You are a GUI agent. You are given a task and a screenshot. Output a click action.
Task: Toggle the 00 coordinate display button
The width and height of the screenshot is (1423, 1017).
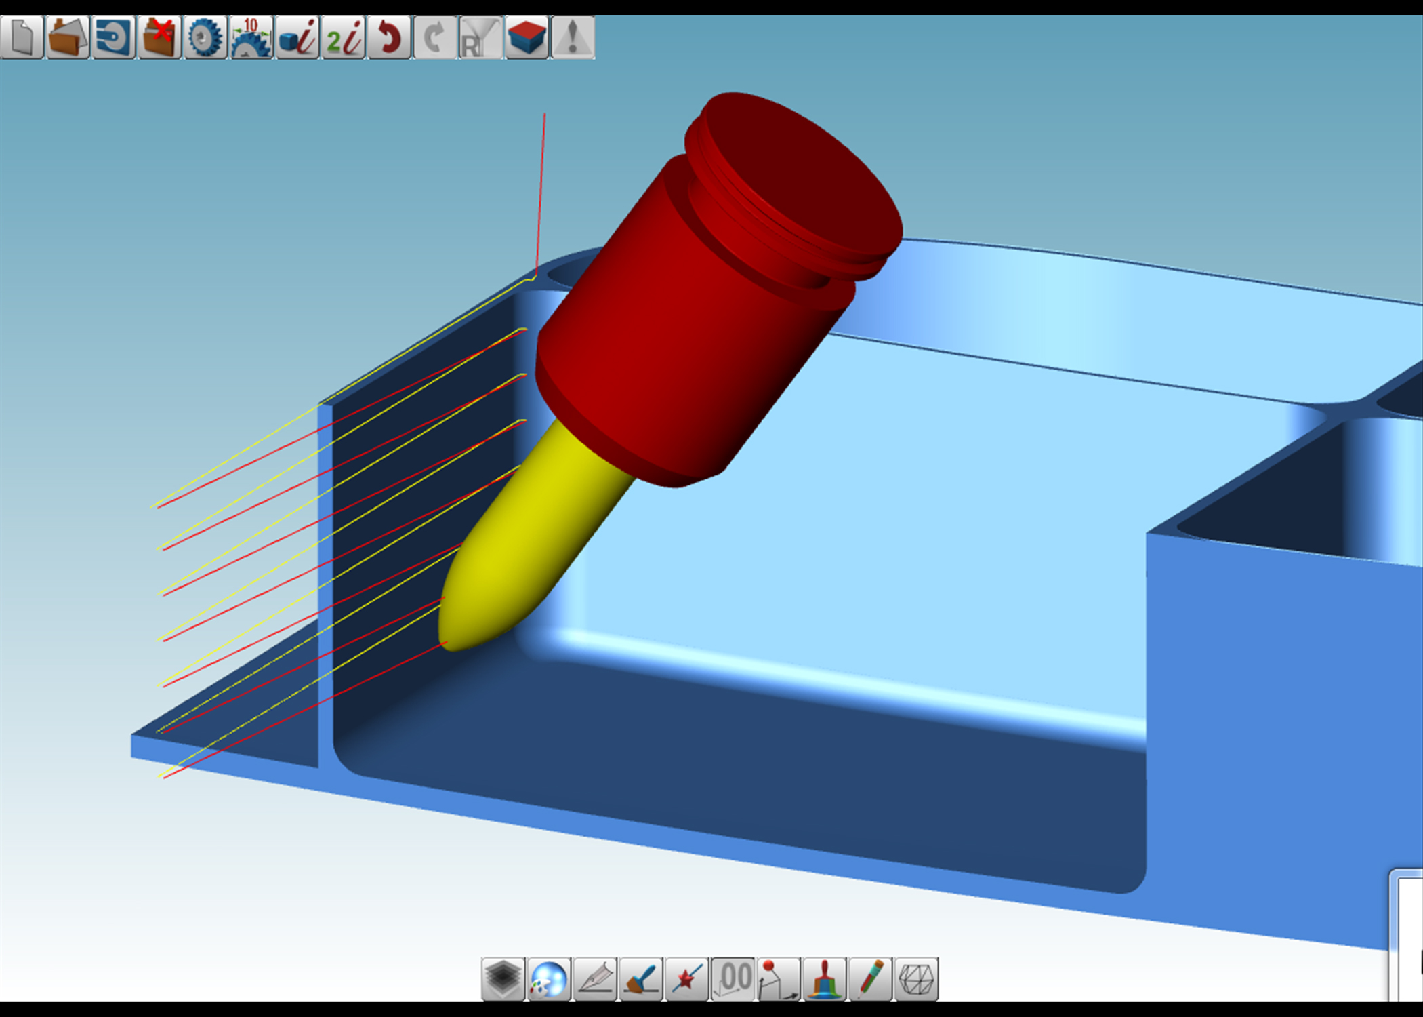[x=733, y=978]
